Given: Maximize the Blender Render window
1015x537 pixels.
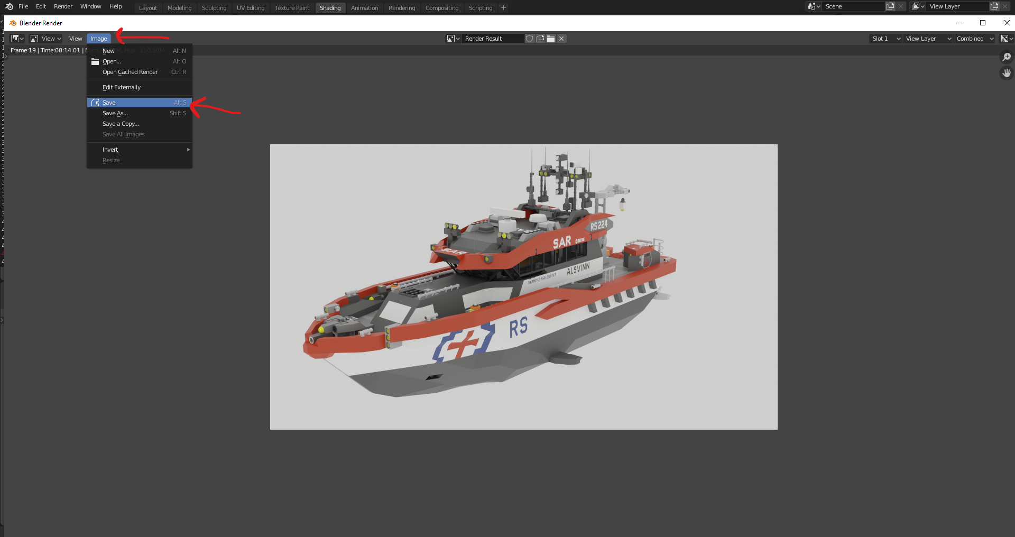Looking at the screenshot, I should [983, 23].
